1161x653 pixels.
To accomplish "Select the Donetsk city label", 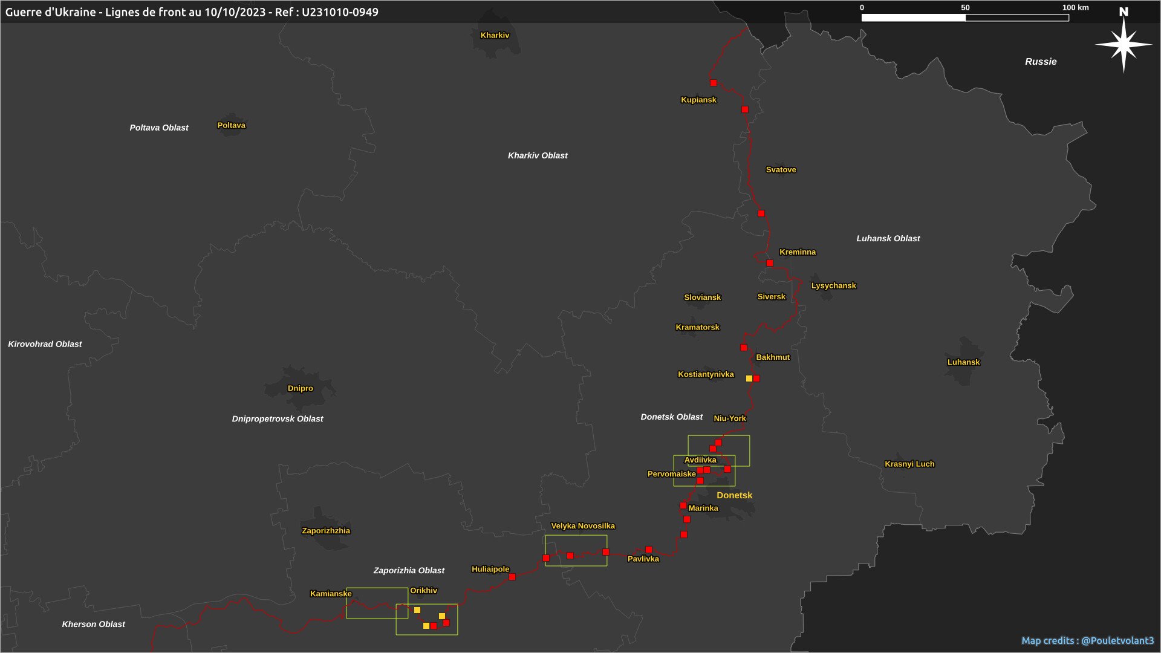I will point(735,495).
